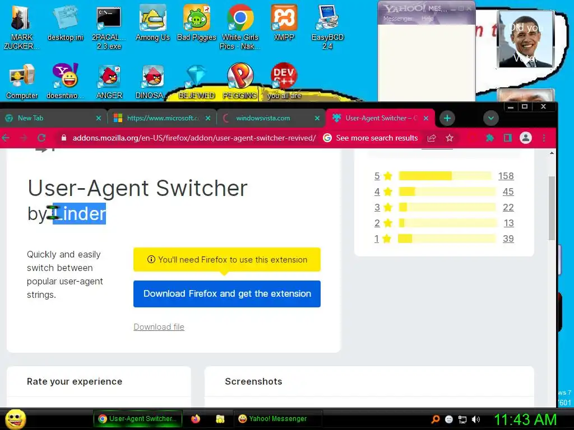Viewport: 574px width, 430px height.
Task: Click the 1-star rating bar
Action: 447,239
